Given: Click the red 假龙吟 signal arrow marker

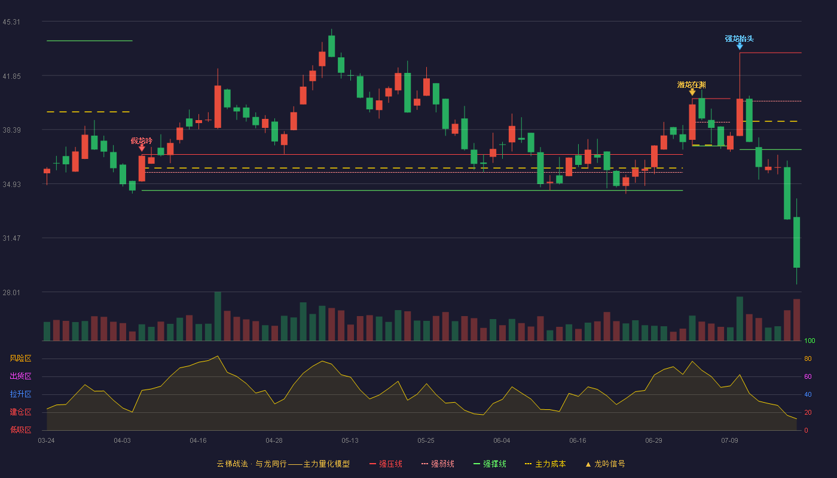Looking at the screenshot, I should [x=142, y=148].
